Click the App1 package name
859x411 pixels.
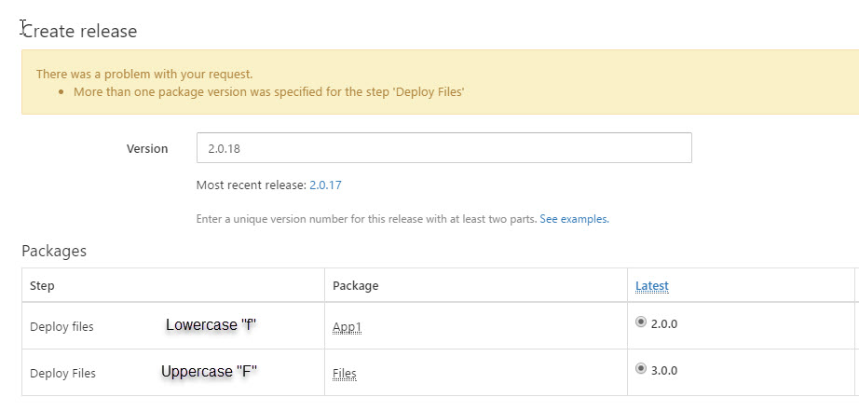click(347, 327)
